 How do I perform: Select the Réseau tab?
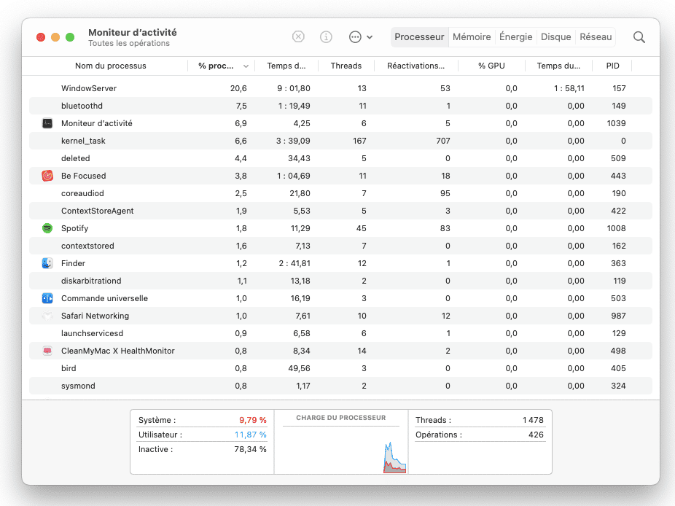[596, 36]
